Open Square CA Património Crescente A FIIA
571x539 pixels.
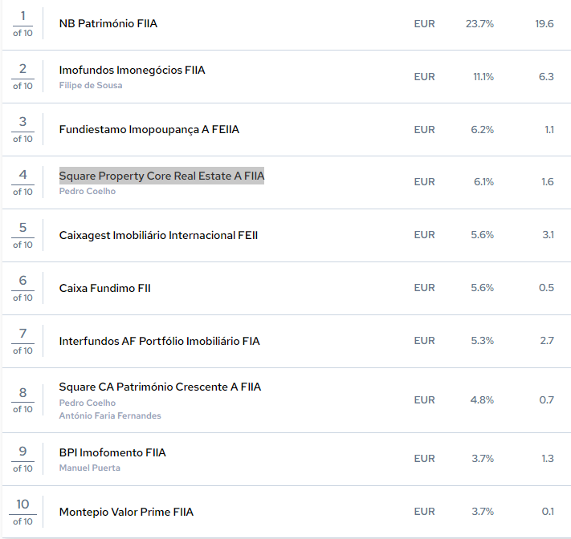pos(160,387)
